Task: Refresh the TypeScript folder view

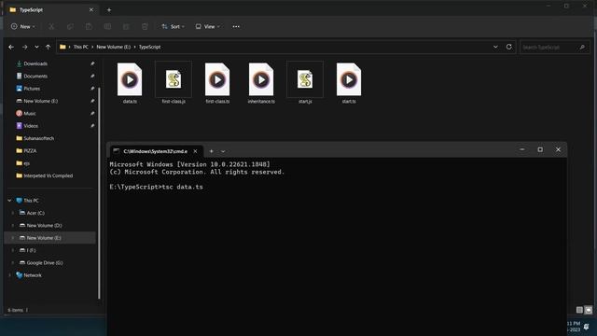Action: tap(509, 47)
